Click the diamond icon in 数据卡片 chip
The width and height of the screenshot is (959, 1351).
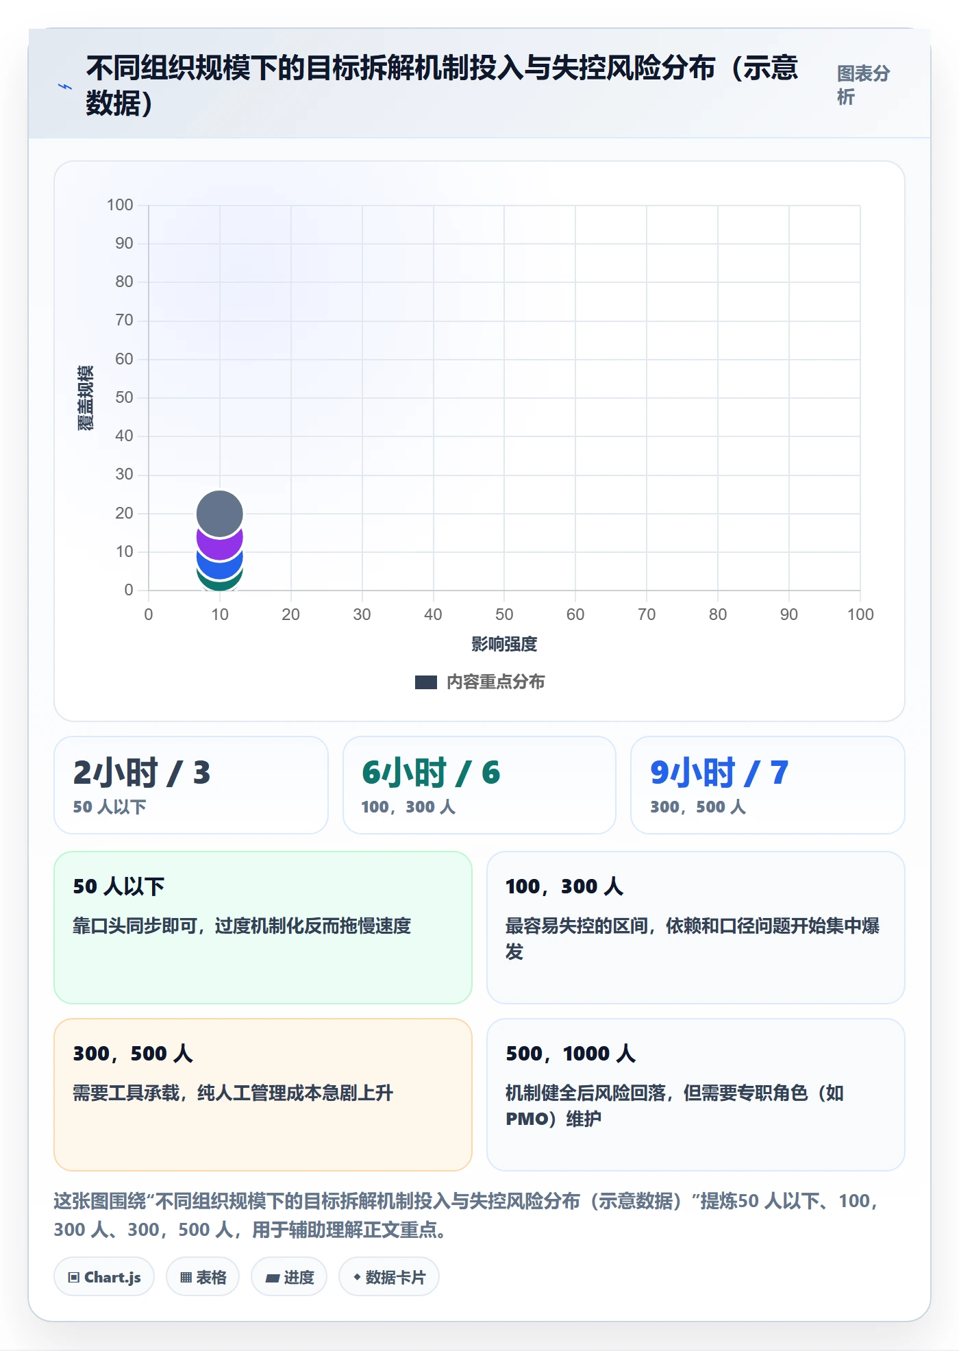click(x=357, y=1278)
